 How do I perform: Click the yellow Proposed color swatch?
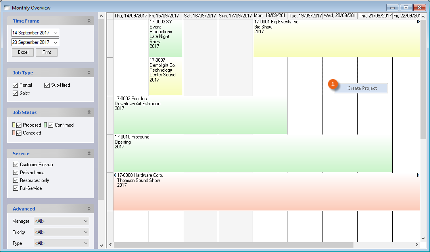click(13, 125)
